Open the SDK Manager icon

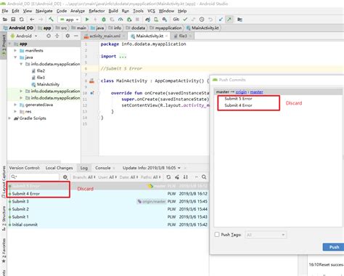[165, 20]
